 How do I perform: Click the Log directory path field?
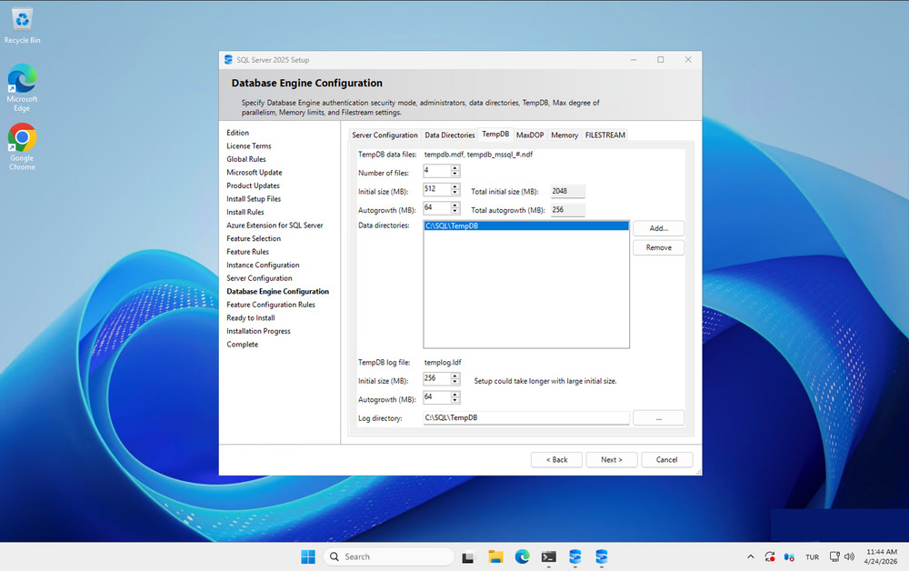point(525,418)
